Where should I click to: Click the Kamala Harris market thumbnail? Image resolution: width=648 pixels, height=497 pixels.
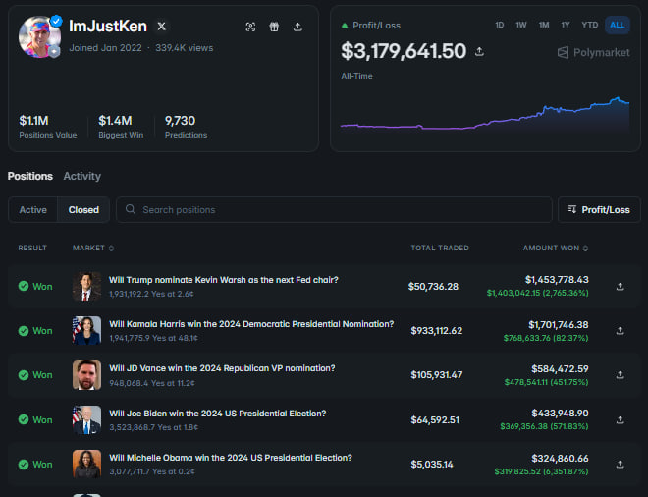point(86,330)
